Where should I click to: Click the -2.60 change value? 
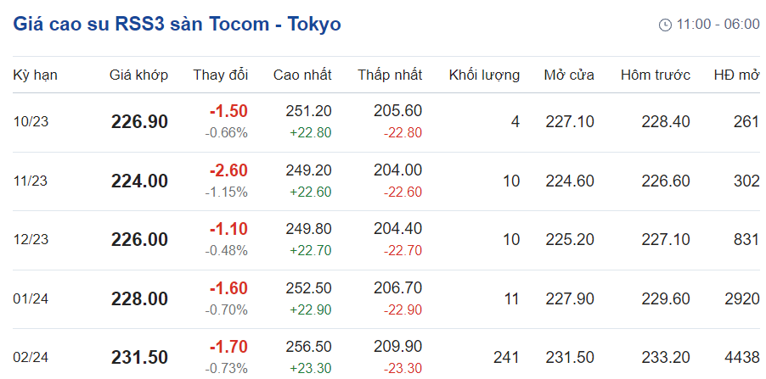coord(228,170)
